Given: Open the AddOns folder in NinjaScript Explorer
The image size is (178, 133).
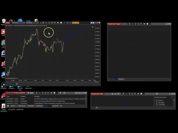Looking at the screenshot, I should tap(159, 100).
